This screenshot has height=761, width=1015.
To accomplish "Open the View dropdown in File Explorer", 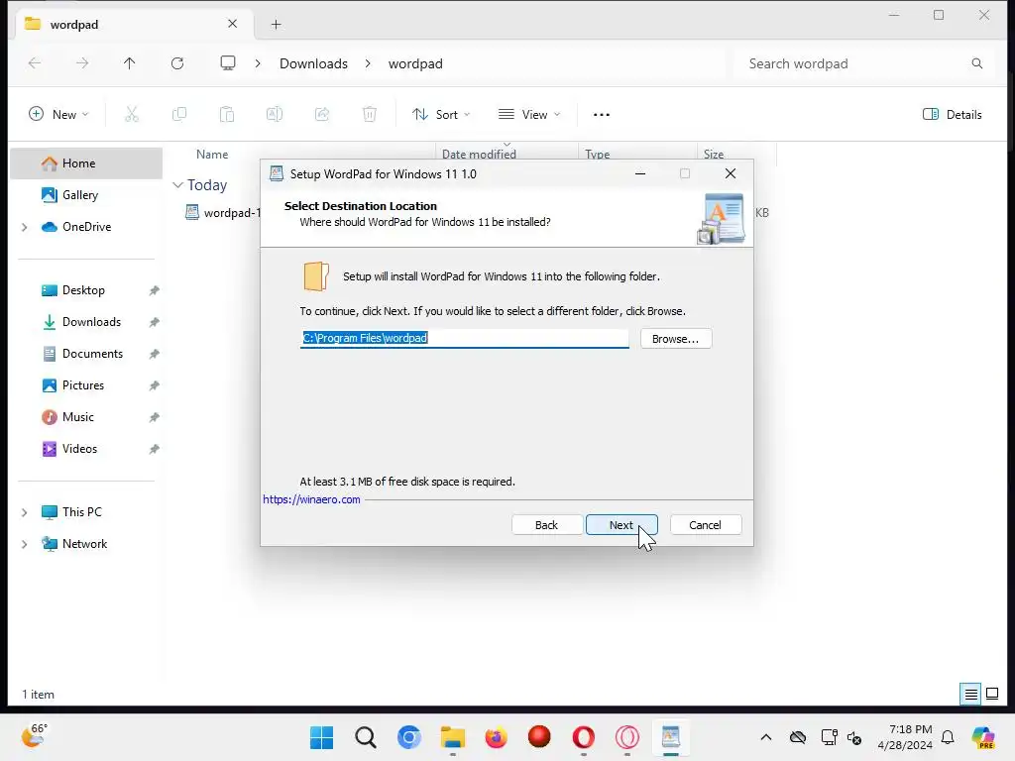I will click(x=529, y=115).
